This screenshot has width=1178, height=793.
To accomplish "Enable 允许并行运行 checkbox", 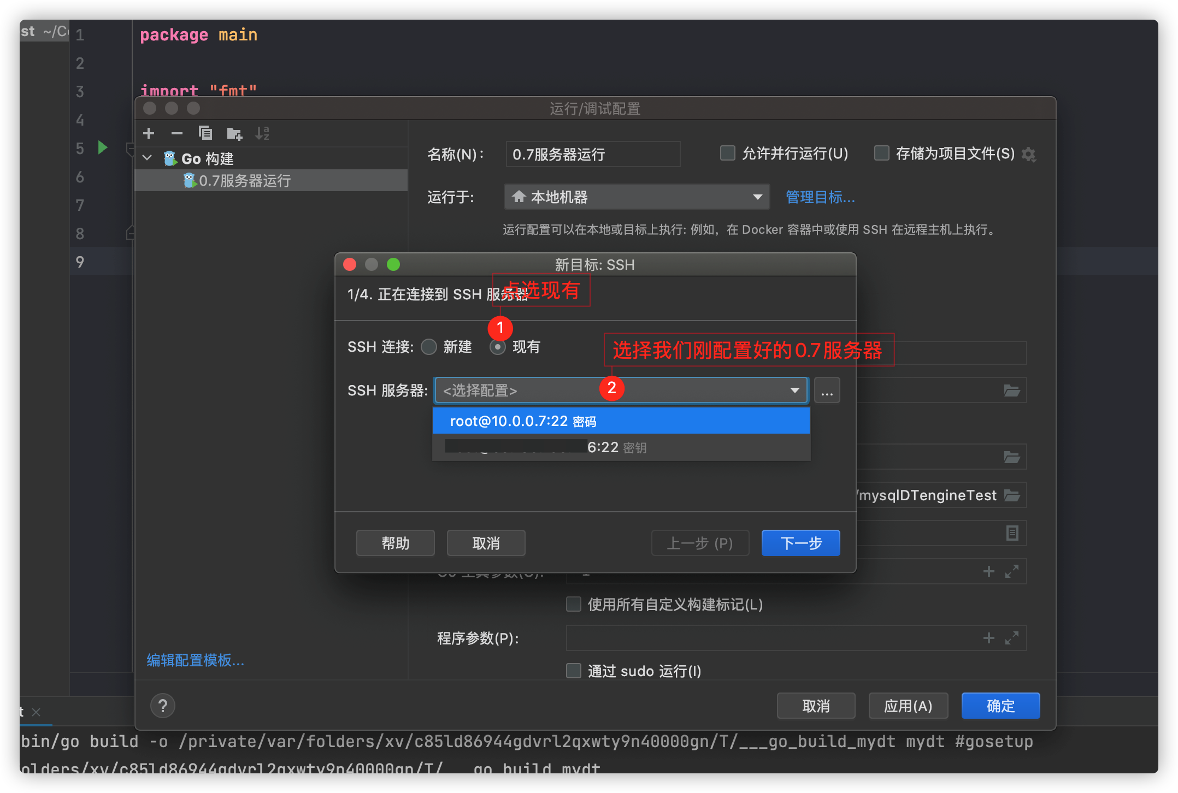I will pyautogui.click(x=727, y=153).
